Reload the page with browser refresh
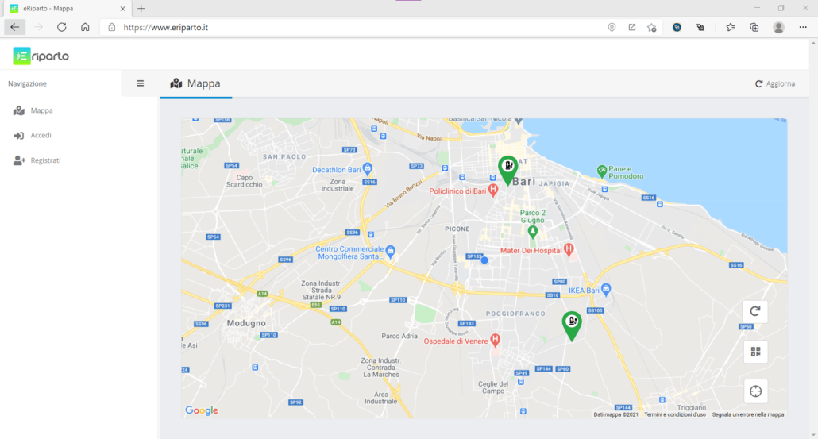Image resolution: width=818 pixels, height=439 pixels. point(62,27)
